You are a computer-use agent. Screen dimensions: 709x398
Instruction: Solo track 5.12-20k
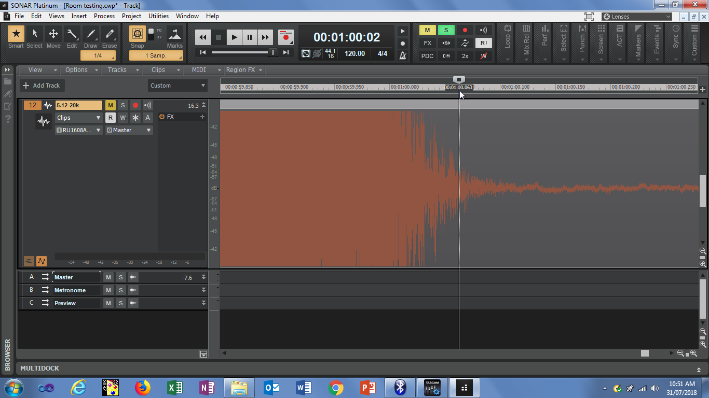(122, 105)
